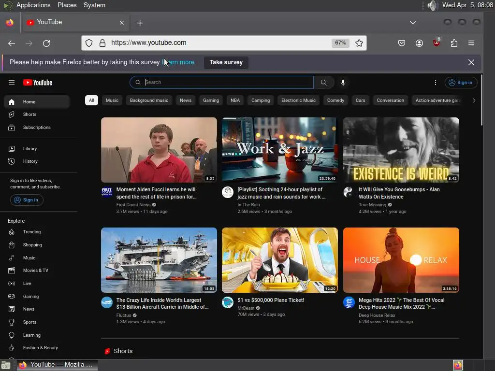Open aircraft carrier video thumbnail
The image size is (495, 371).
click(x=159, y=260)
